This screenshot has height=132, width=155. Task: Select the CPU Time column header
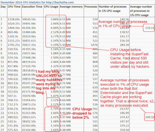[14, 7]
